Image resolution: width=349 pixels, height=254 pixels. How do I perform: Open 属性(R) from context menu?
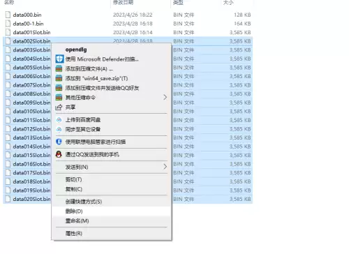click(112, 233)
